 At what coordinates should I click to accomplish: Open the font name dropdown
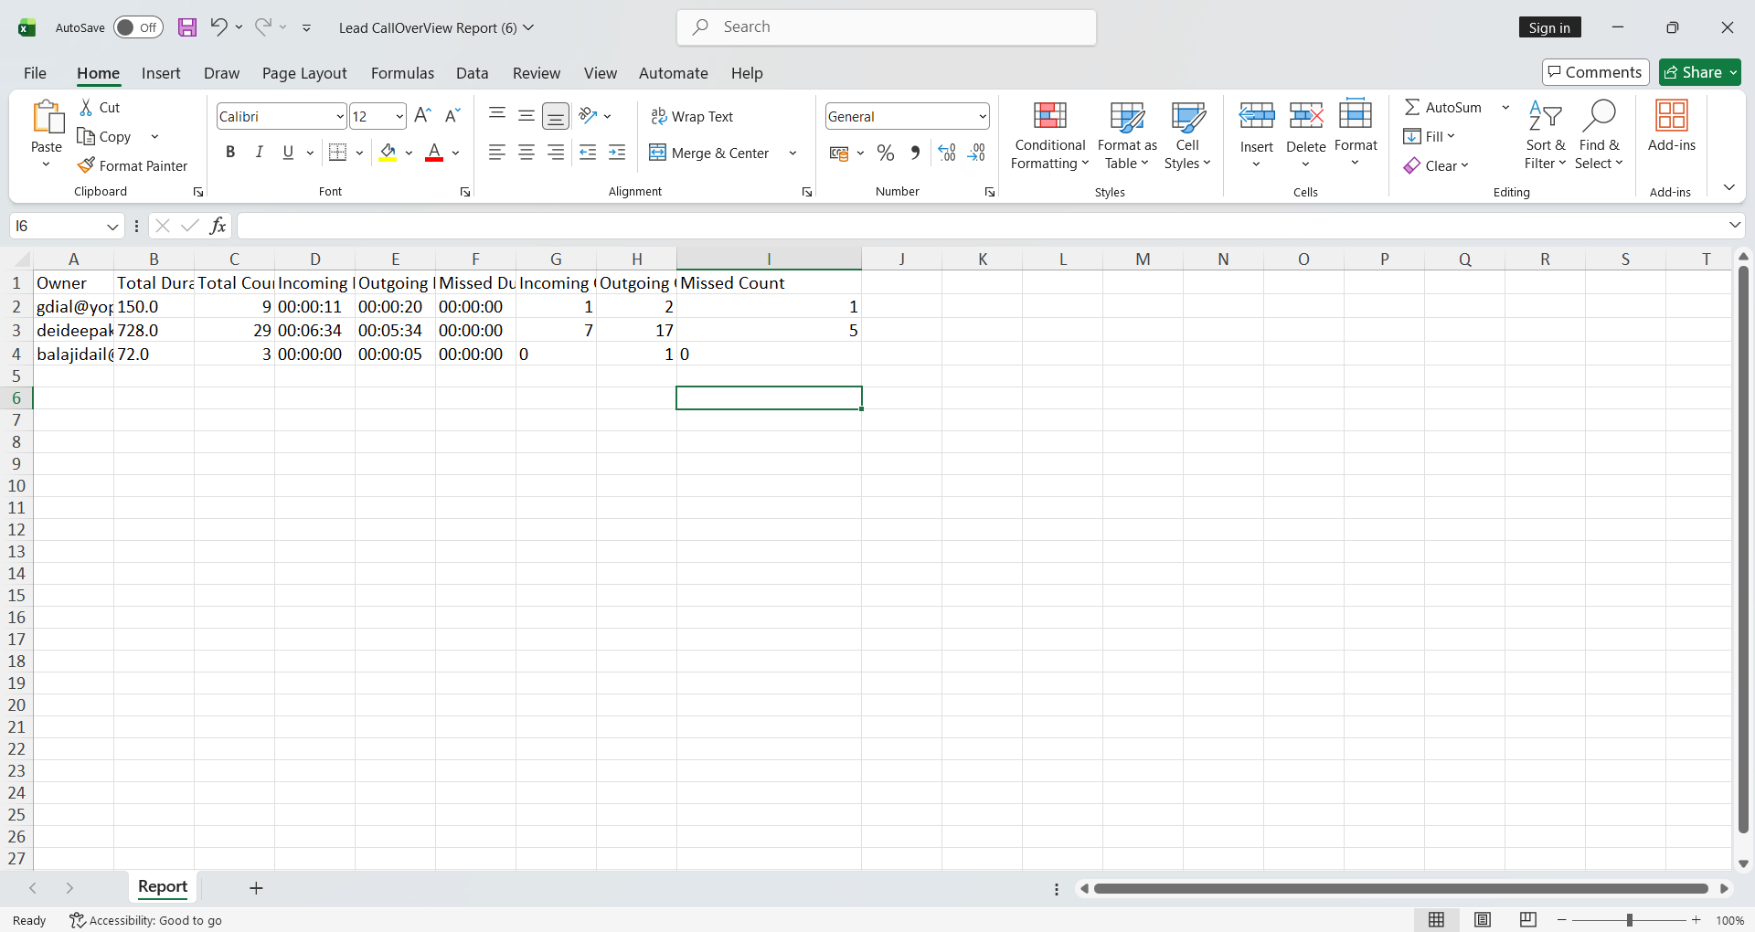click(x=340, y=116)
